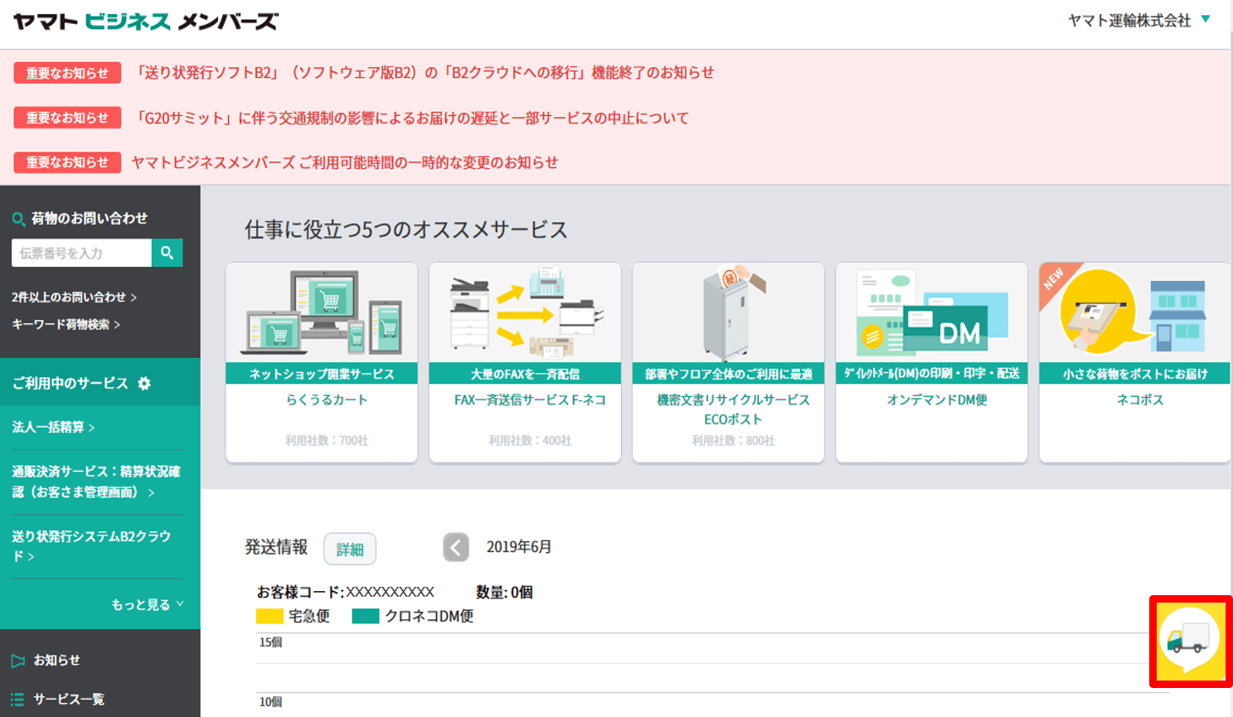Screen dimensions: 1233x717
Task: Click the gear icon beside ご利用中のサービス
Action: (144, 384)
